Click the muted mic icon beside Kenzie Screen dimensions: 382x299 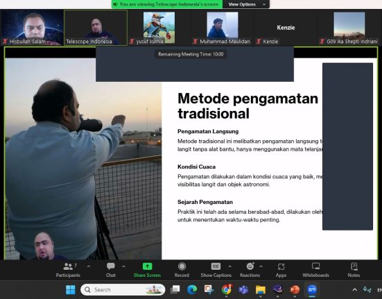click(x=259, y=42)
